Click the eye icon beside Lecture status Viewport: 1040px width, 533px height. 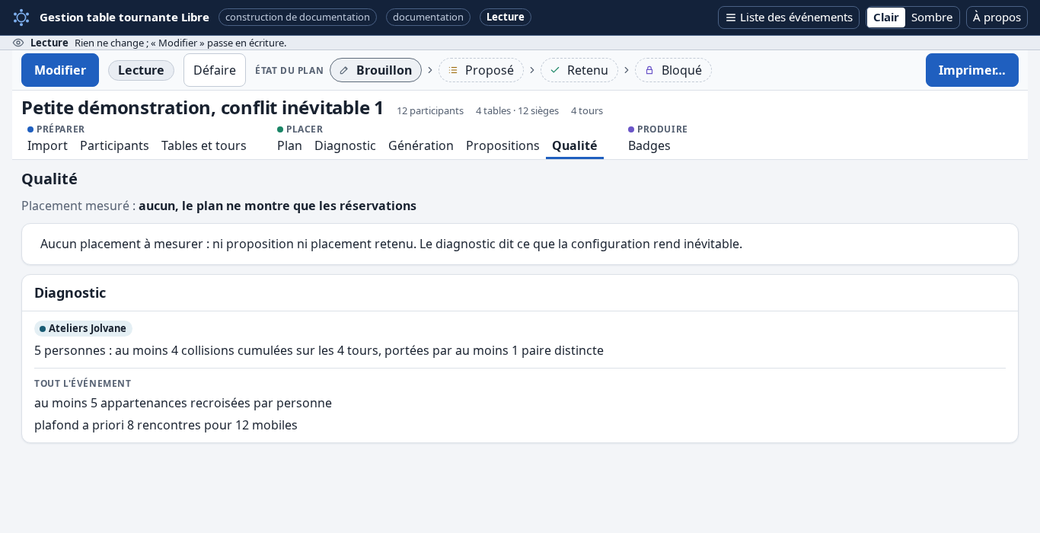coord(18,43)
